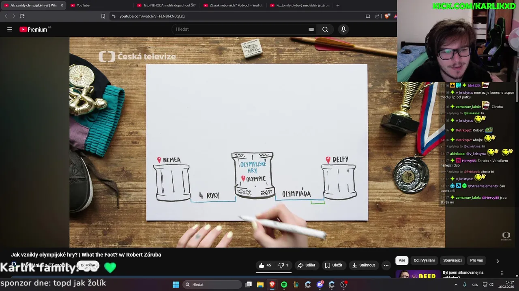Screen dimensions: 519x291
Task: Open network and volume quick settings
Action: point(489,285)
